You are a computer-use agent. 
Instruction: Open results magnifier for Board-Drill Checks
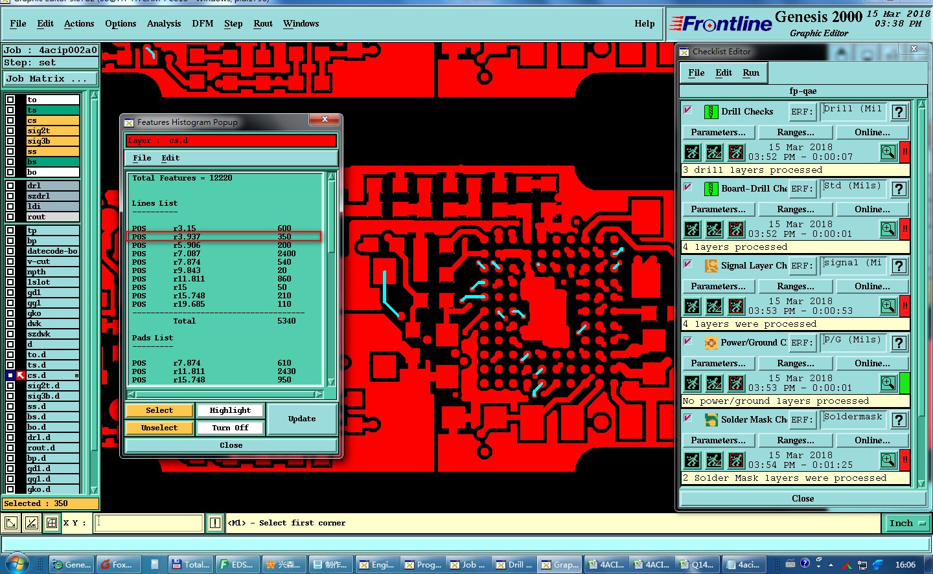click(888, 229)
